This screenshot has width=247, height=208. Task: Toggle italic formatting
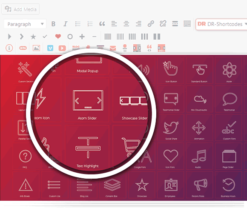[x=66, y=24]
